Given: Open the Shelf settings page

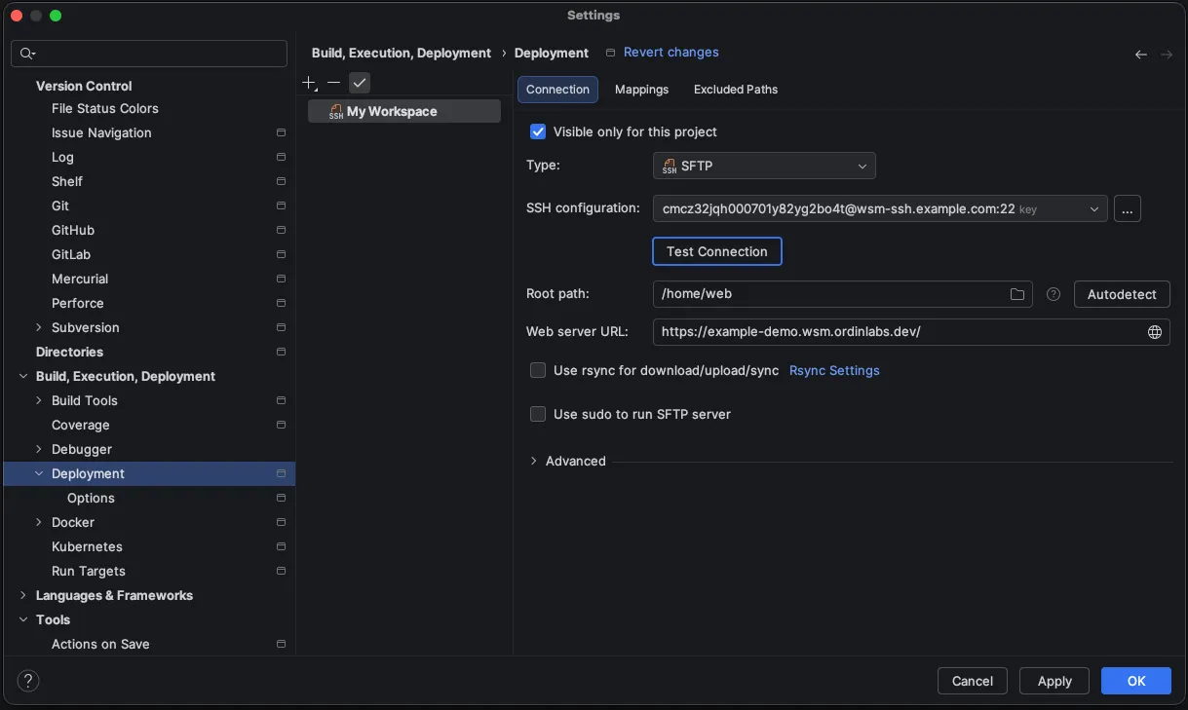Looking at the screenshot, I should [67, 181].
